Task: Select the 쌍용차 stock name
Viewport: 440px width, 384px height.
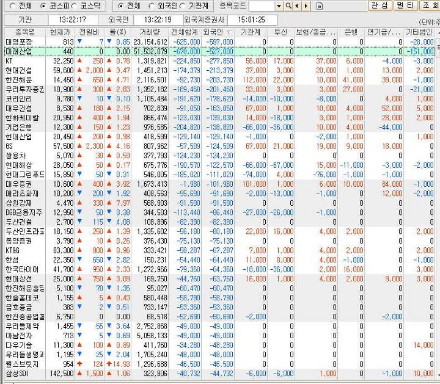Action: click(15, 156)
